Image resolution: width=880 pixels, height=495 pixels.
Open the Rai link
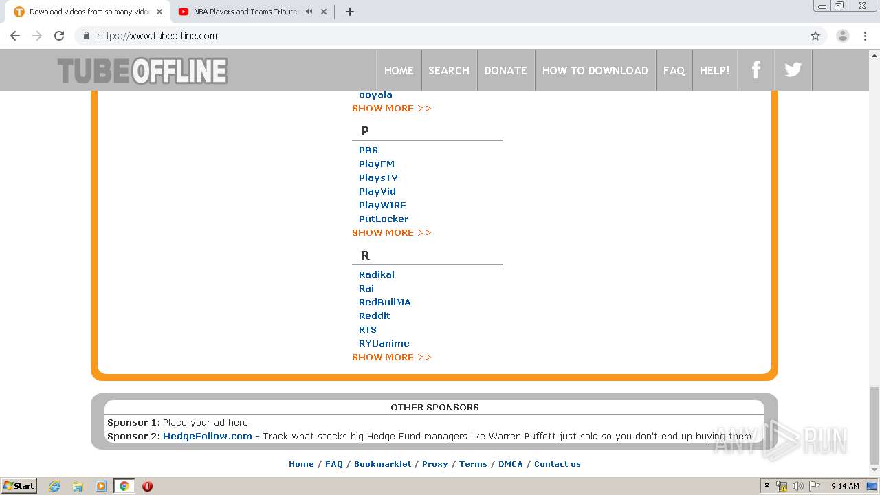point(366,288)
